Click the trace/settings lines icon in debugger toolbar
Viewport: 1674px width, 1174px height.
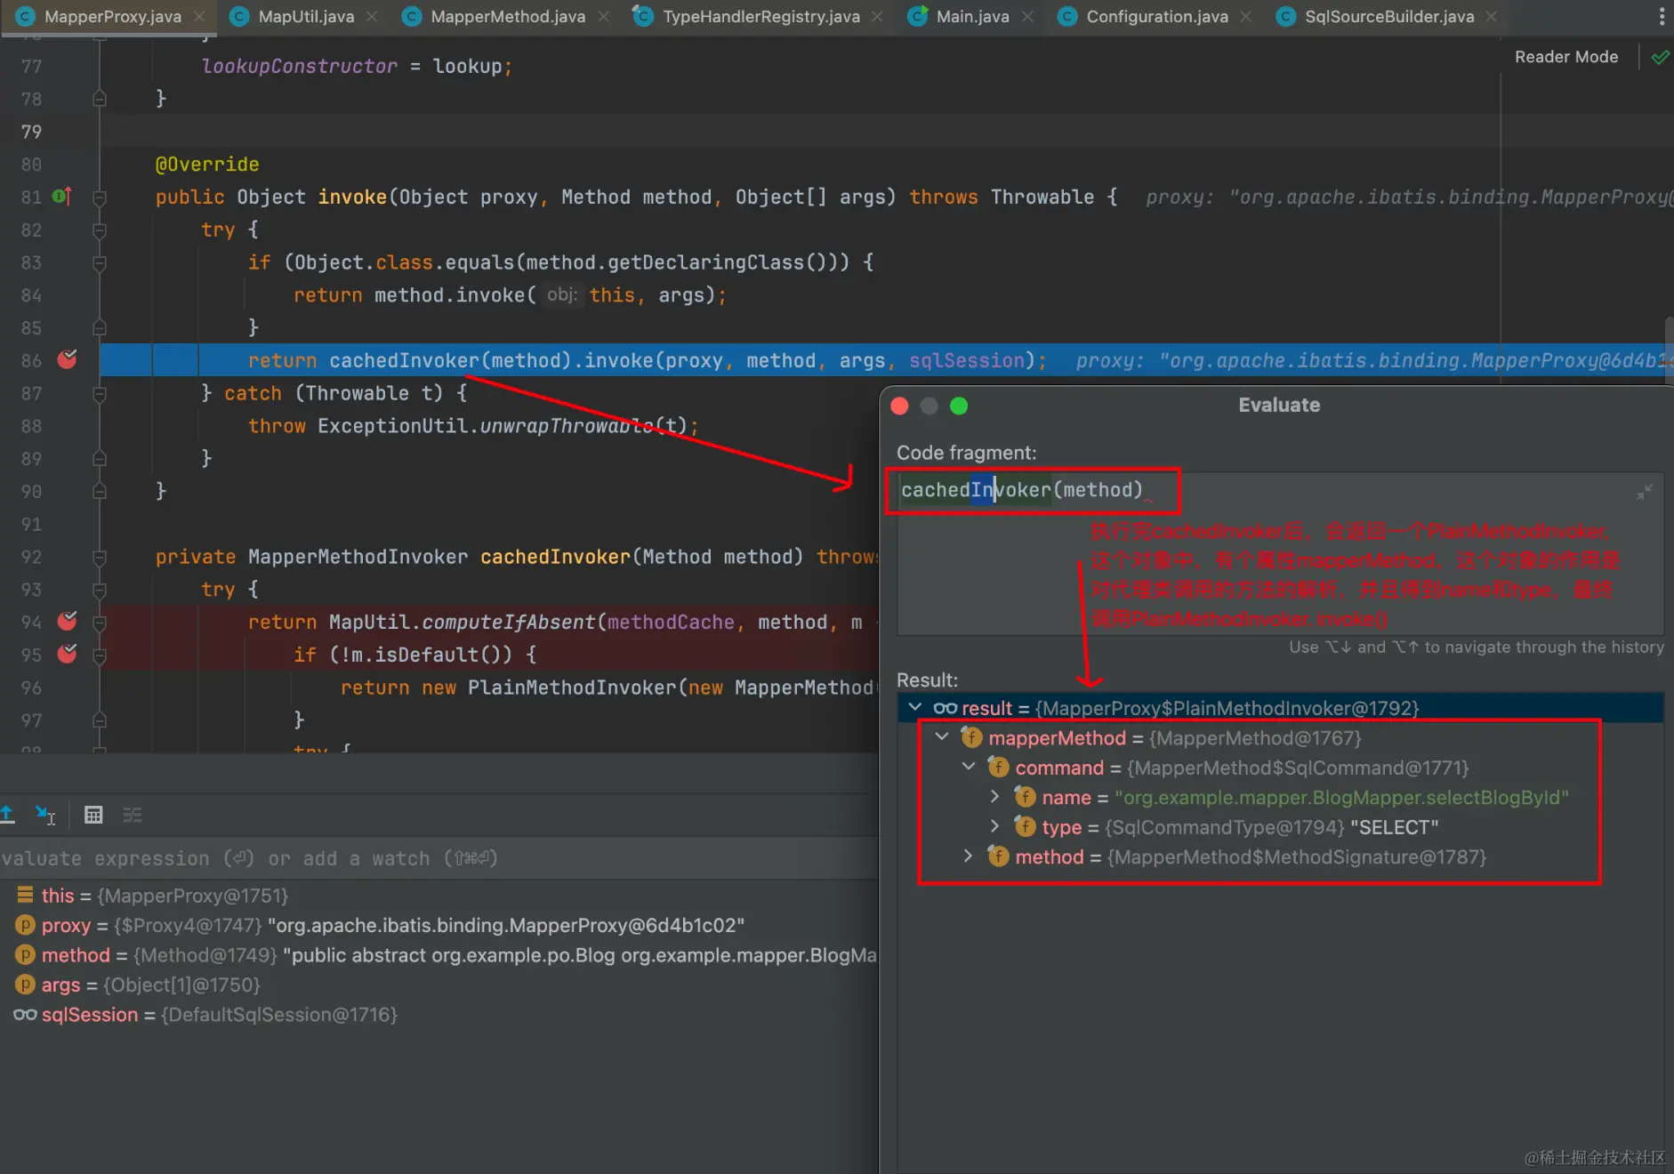[133, 814]
